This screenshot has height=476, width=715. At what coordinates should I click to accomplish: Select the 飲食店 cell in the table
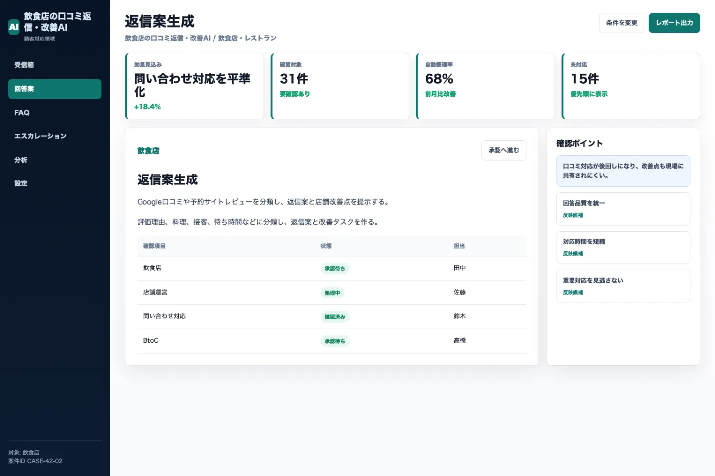pos(152,268)
